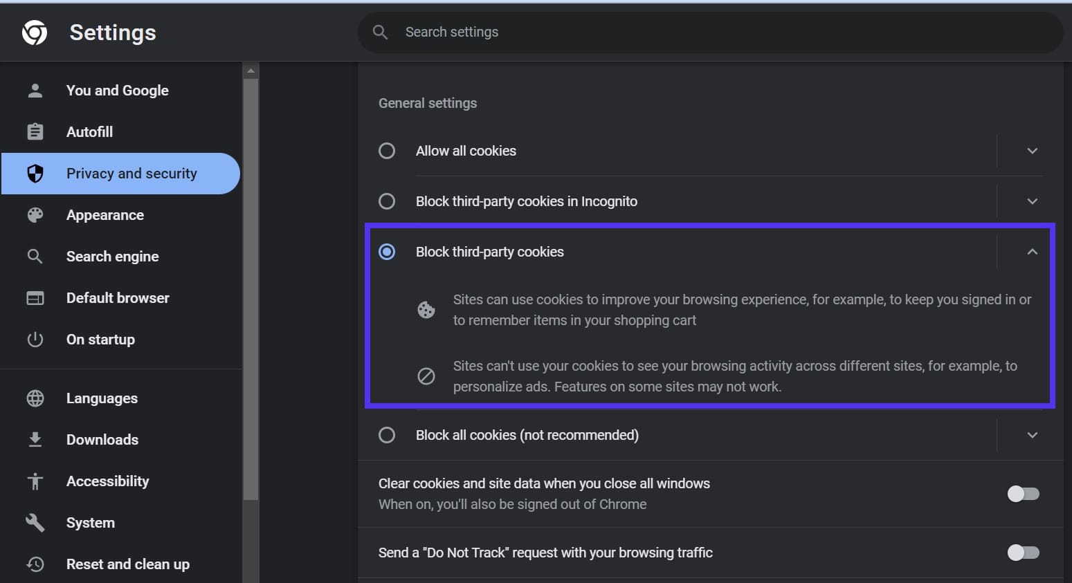Open Reset and clean up settings
The width and height of the screenshot is (1072, 583).
click(x=120, y=564)
